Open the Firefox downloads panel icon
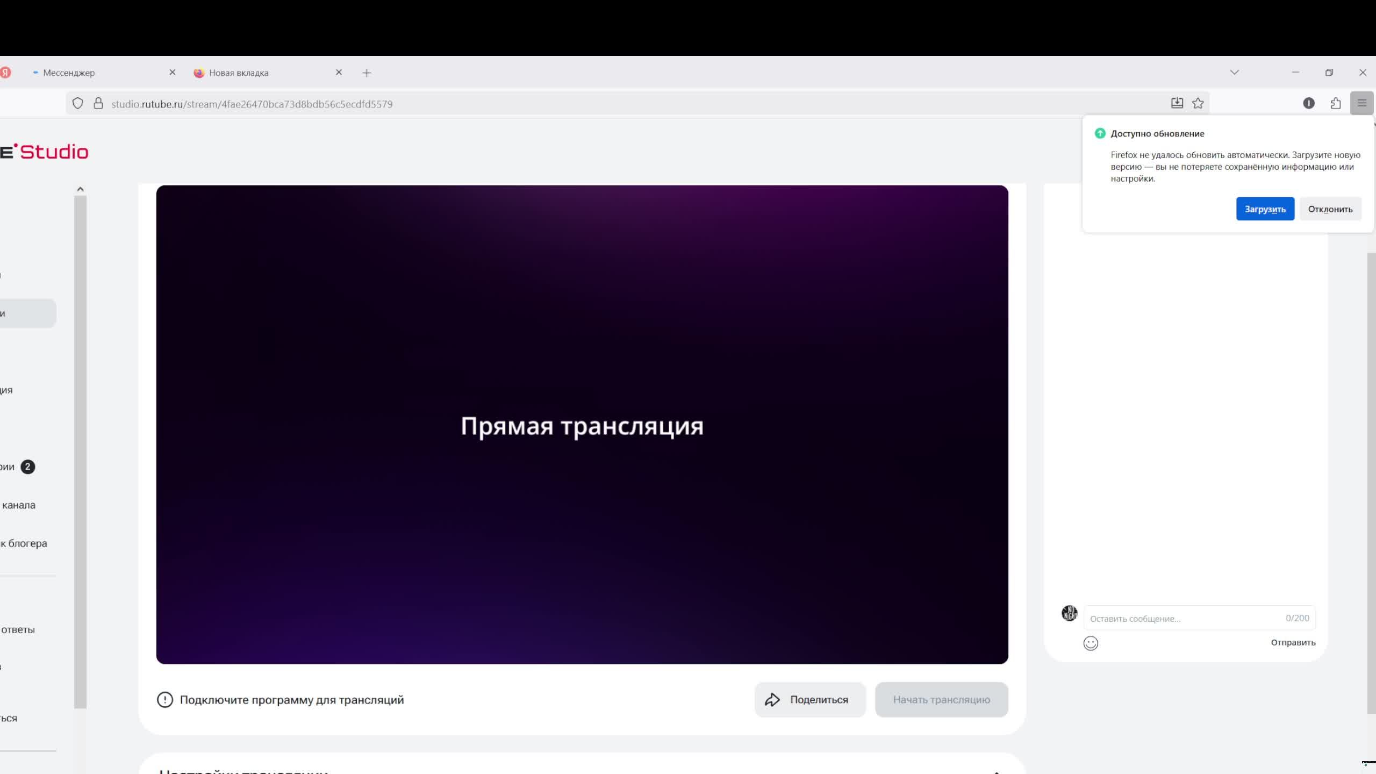The height and width of the screenshot is (774, 1376). pyautogui.click(x=1177, y=103)
